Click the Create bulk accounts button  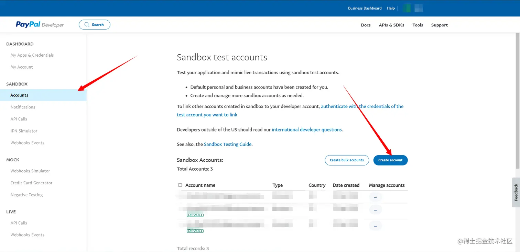pyautogui.click(x=347, y=160)
